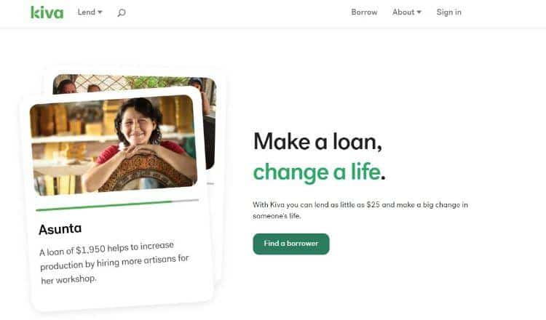Click the green "change a life" text

coord(317,172)
